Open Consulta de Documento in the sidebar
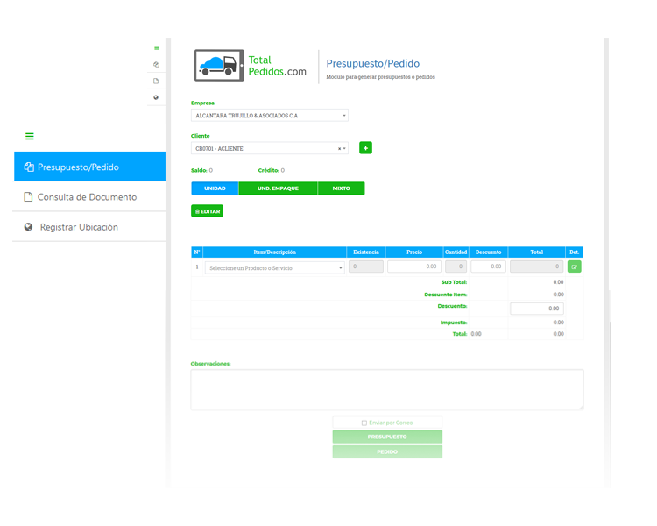Image resolution: width=657 pixels, height=526 pixels. click(87, 197)
